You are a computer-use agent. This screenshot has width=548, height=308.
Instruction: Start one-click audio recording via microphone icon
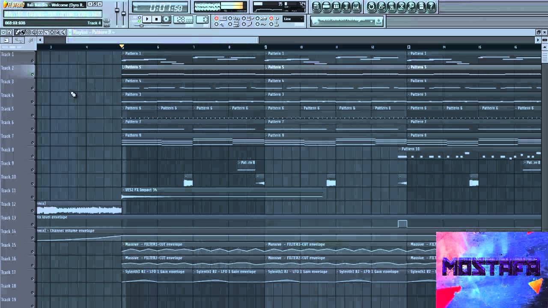411,6
